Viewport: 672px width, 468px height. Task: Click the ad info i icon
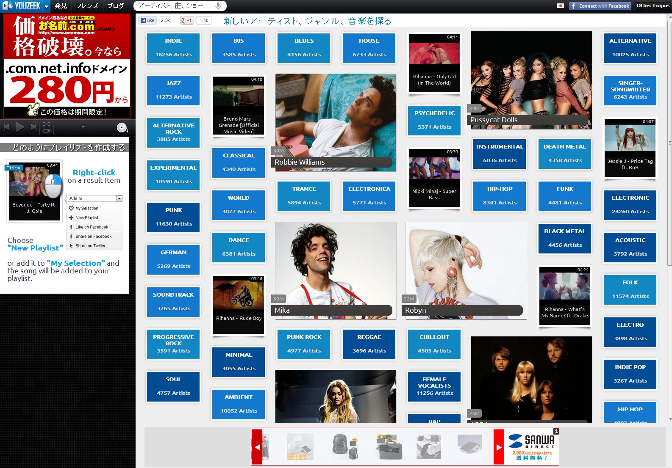tap(556, 431)
